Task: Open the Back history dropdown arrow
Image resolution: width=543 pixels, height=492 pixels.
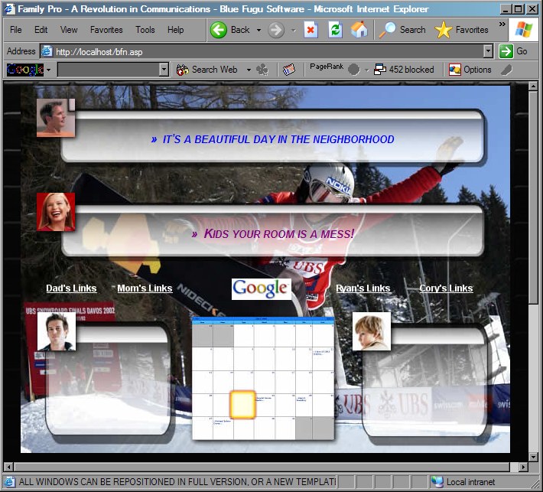Action: [258, 30]
